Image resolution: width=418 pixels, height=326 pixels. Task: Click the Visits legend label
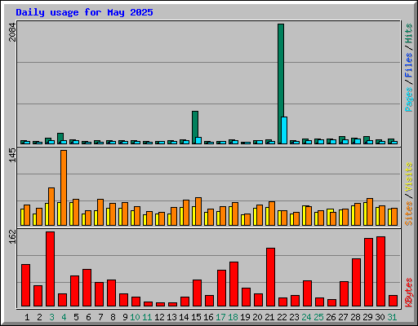pos(409,177)
